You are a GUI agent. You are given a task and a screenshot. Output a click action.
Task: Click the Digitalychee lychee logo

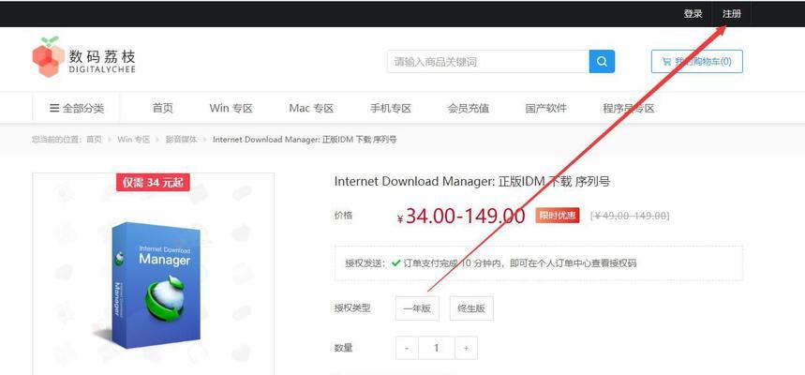[83, 57]
